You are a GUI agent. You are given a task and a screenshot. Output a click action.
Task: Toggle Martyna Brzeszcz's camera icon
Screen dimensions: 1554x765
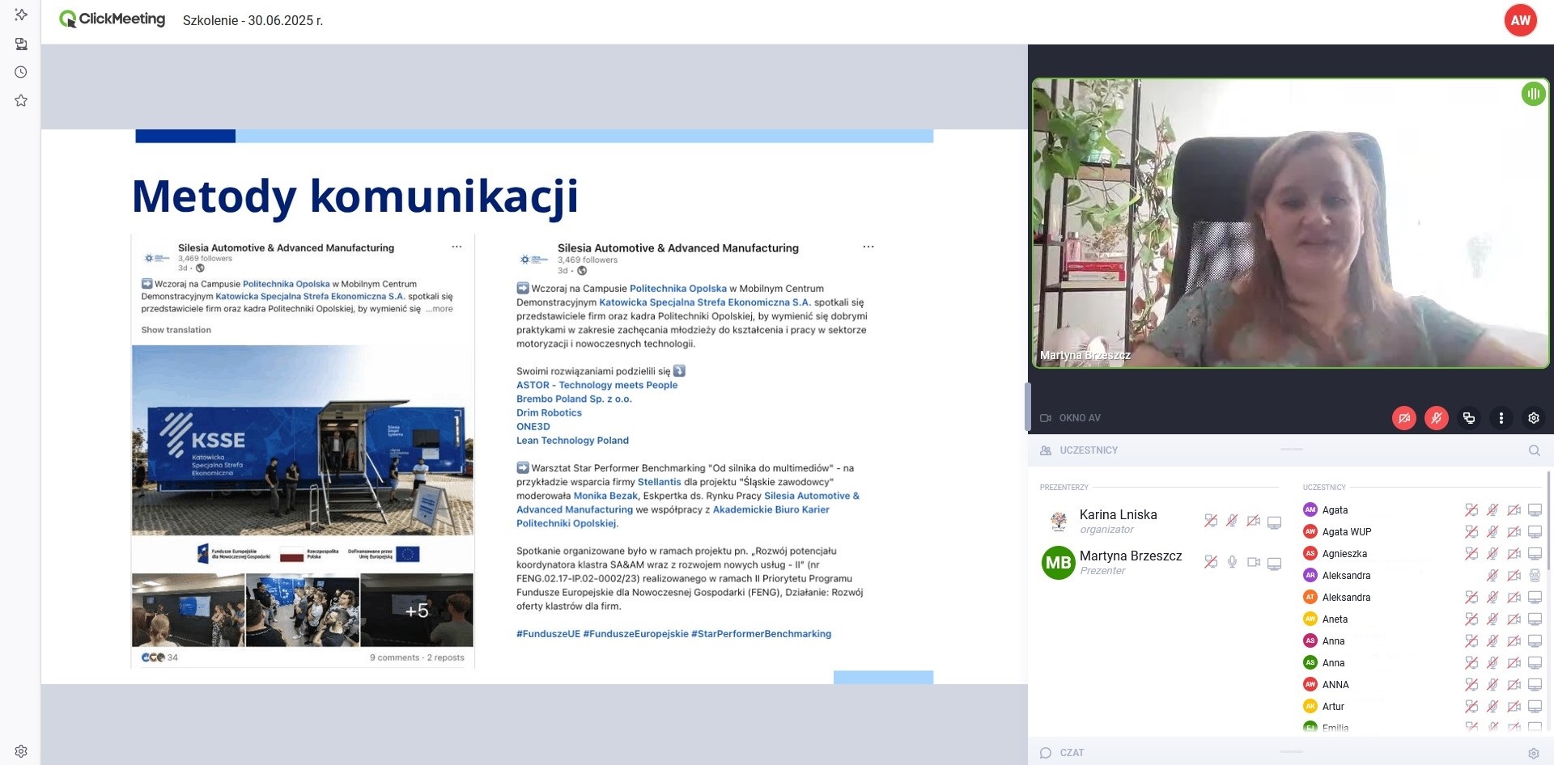click(x=1253, y=562)
